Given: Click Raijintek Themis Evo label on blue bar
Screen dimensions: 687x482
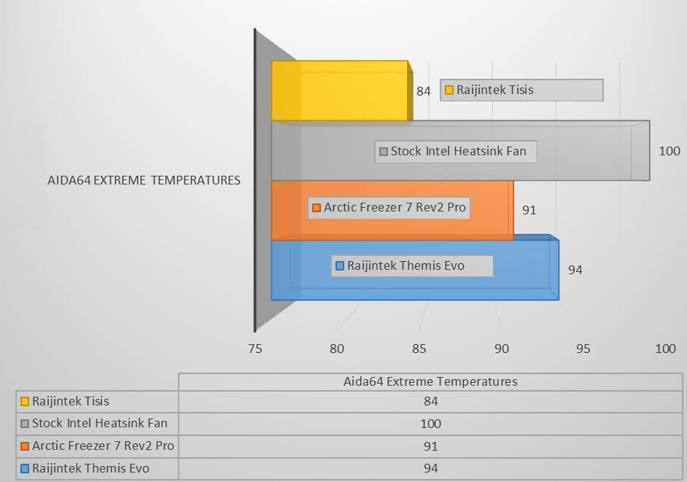Looking at the screenshot, I should point(412,265).
